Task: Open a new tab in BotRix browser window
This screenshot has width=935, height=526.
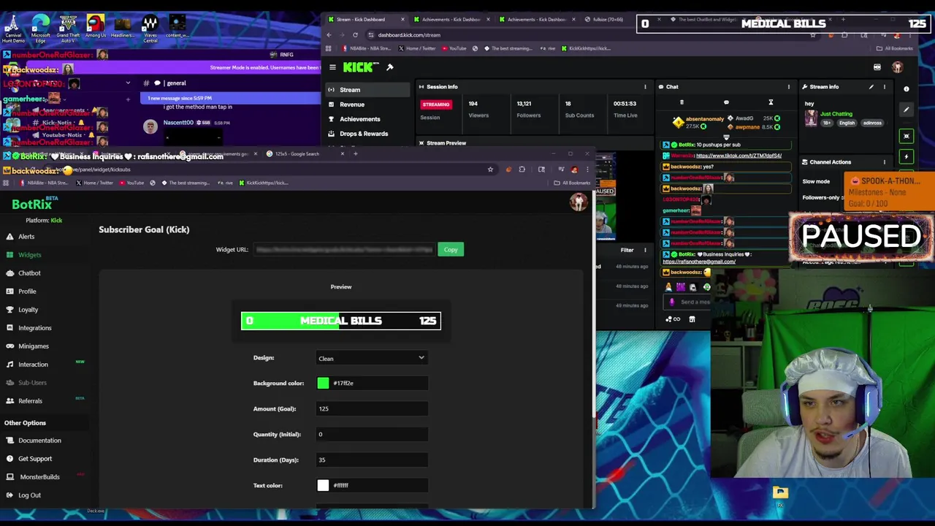Action: coord(356,154)
